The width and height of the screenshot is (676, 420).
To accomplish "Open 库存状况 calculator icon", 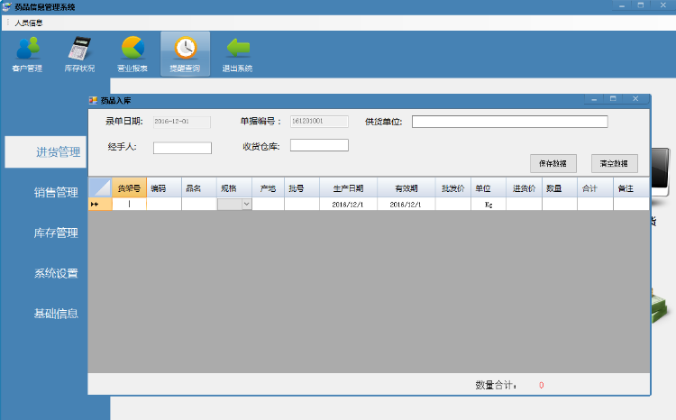I will (x=79, y=54).
